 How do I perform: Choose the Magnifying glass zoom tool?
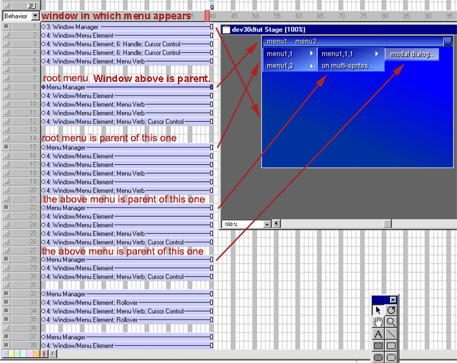click(x=391, y=322)
